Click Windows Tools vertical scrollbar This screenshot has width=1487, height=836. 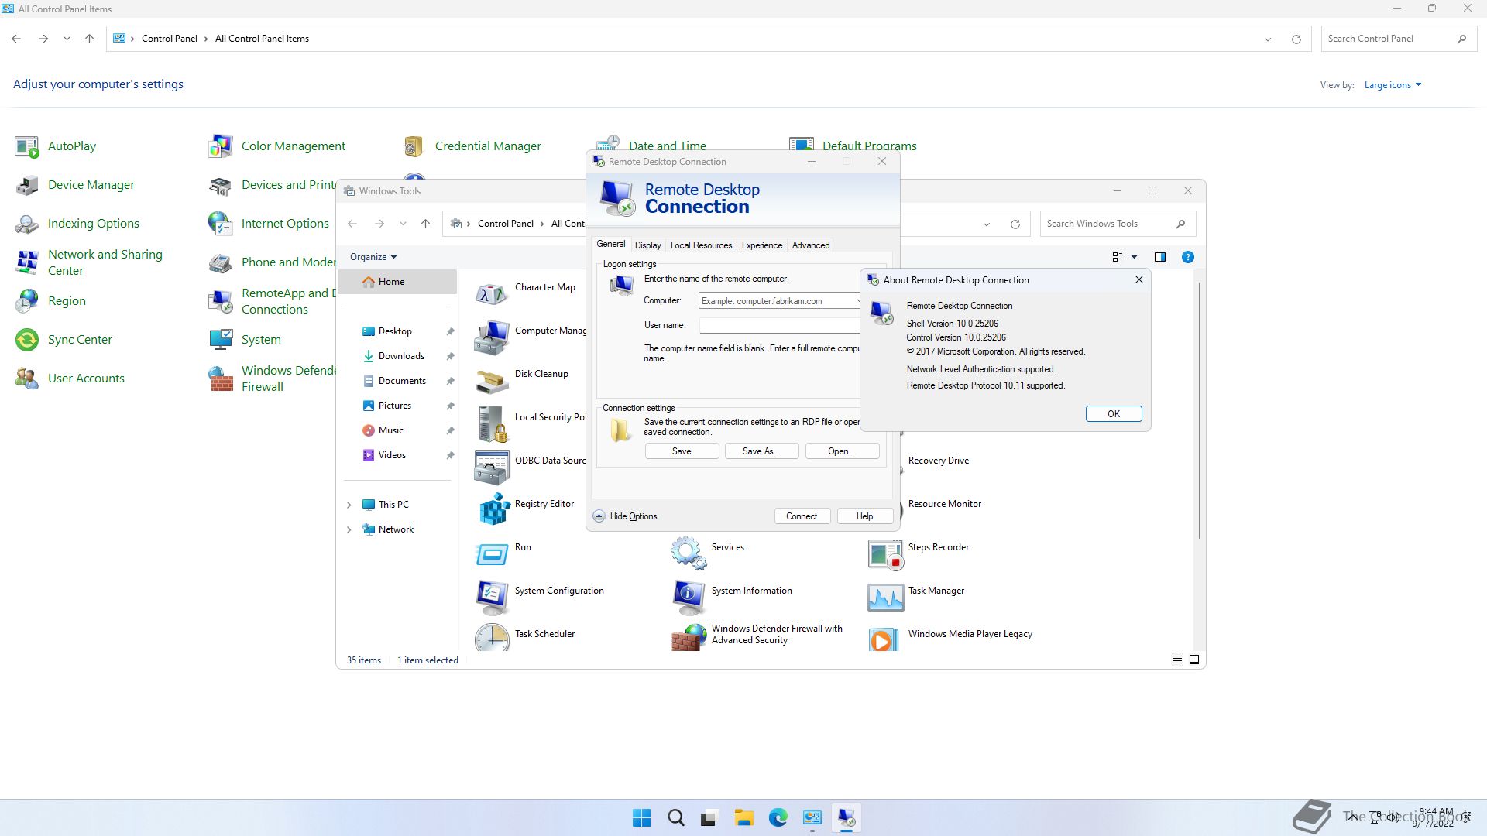(1200, 410)
